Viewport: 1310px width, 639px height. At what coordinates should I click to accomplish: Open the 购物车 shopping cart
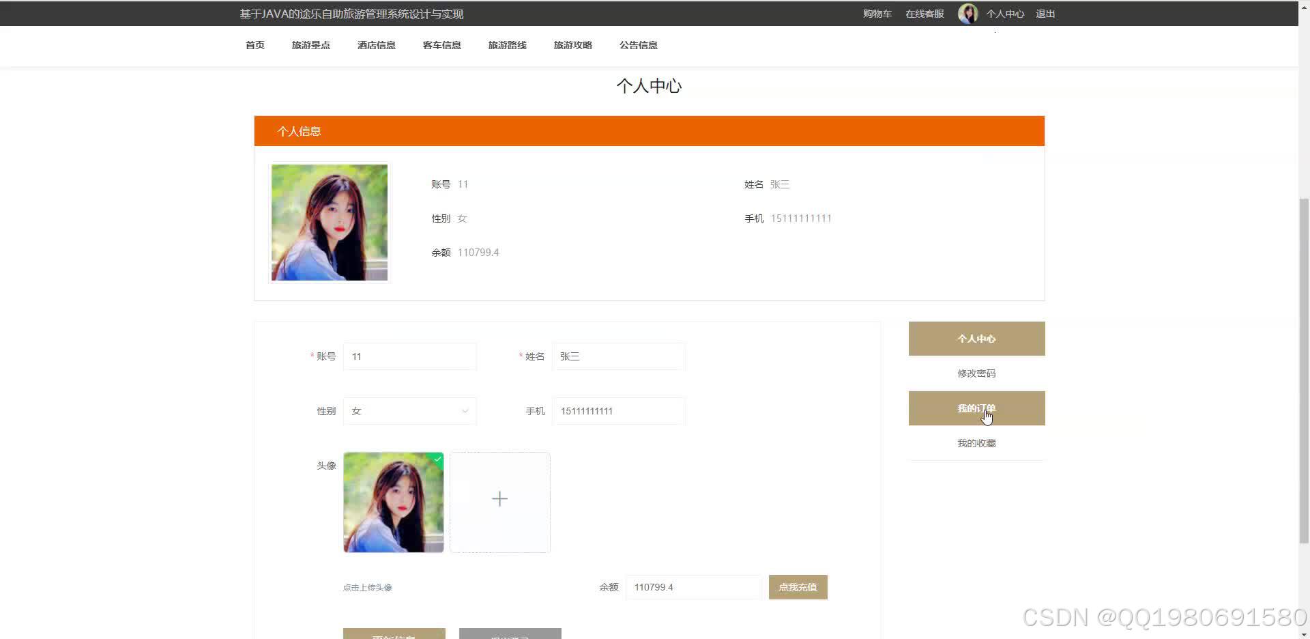click(x=877, y=13)
